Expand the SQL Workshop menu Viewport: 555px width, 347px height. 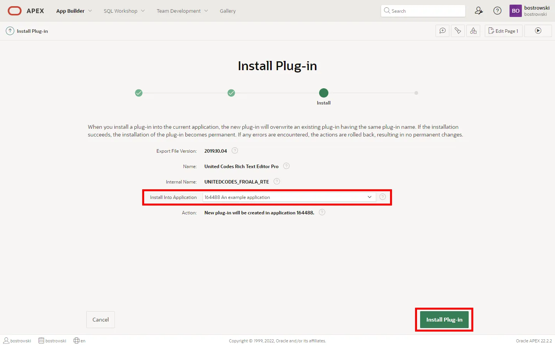tap(124, 11)
